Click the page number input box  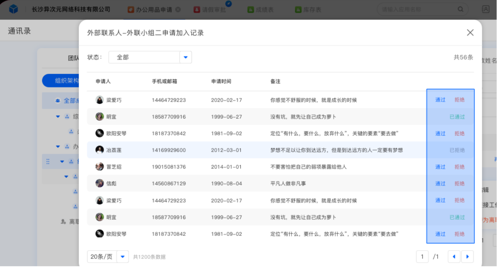tap(422, 256)
